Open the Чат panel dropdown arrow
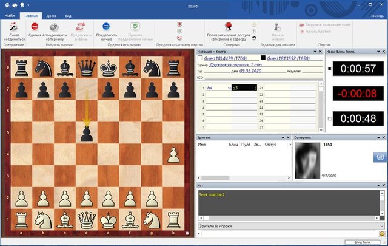 [377, 185]
